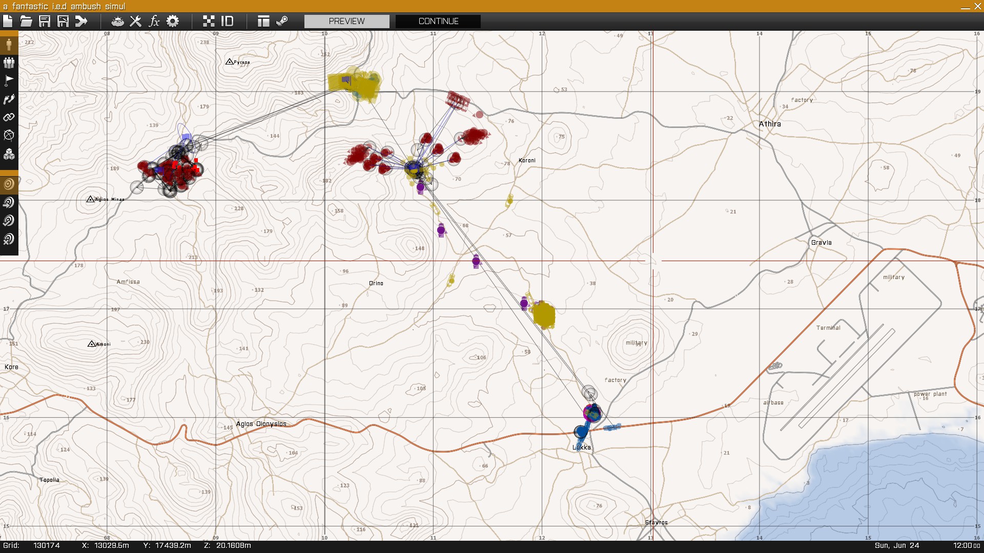Click the Terminal label near the airfield
Image resolution: width=984 pixels, height=553 pixels.
tap(828, 328)
